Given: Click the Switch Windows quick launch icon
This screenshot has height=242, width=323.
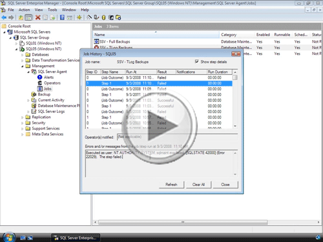Looking at the screenshot, I should [x=30, y=237].
